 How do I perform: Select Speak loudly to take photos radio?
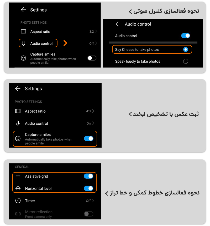pos(186,61)
